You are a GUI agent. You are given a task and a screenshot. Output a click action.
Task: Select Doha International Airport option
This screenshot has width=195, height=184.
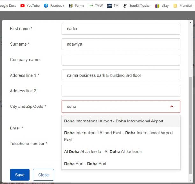tap(121, 121)
